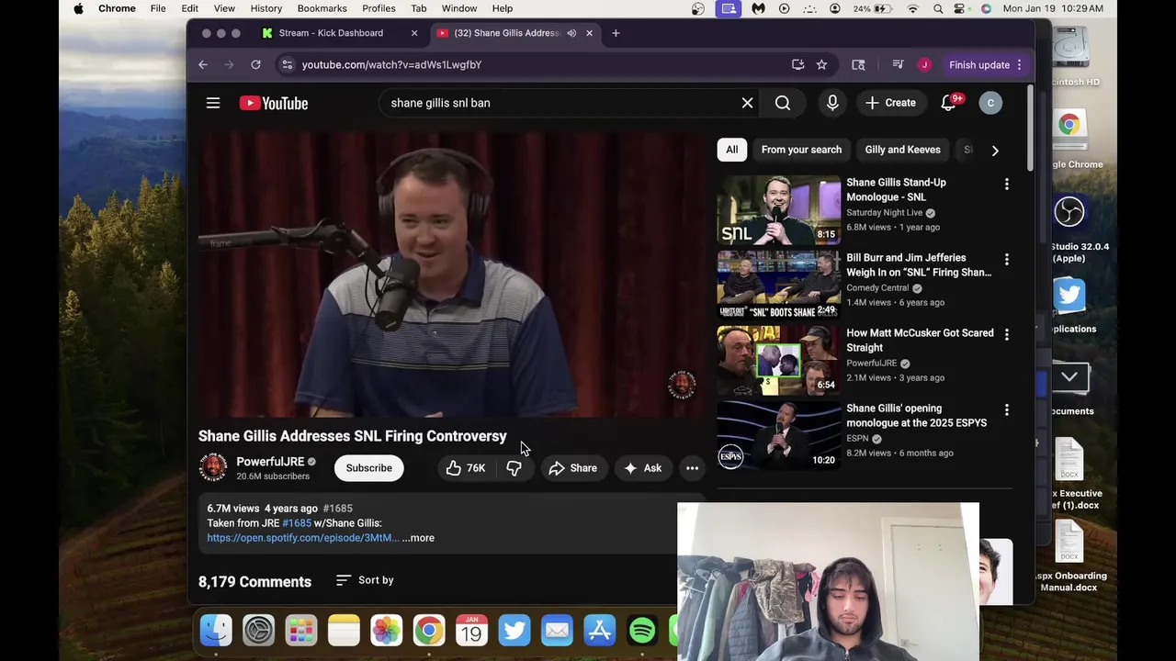Open Chrome profile J avatar
Viewport: 1176px width, 661px height.
pos(923,64)
